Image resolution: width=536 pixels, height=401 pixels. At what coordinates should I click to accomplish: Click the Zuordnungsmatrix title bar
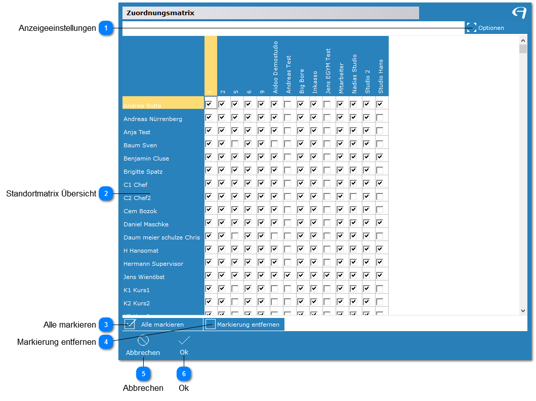pyautogui.click(x=270, y=13)
